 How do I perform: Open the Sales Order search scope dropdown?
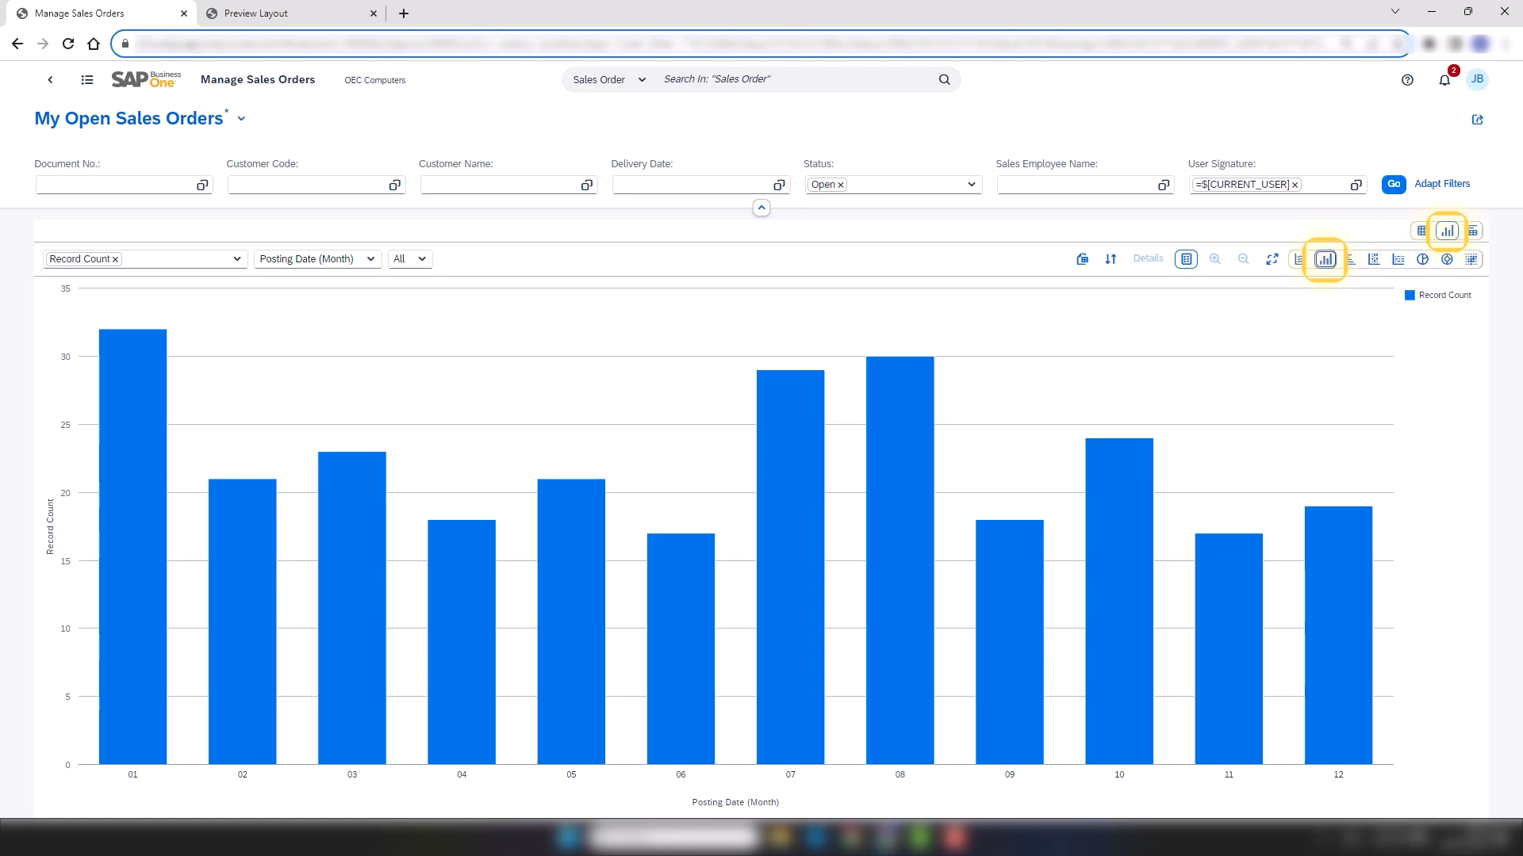(609, 79)
